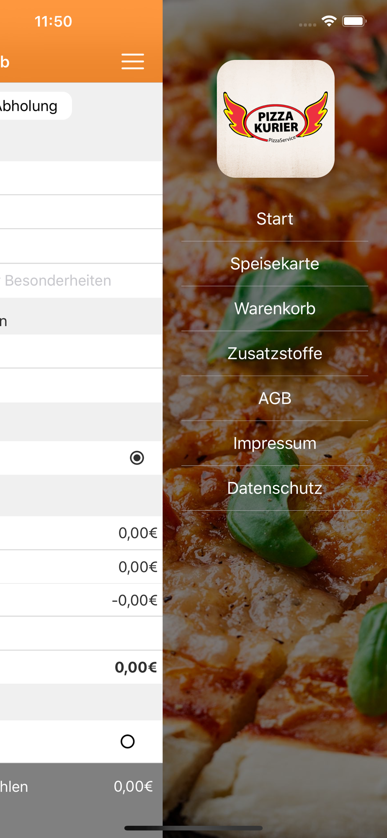Tap the Wi-Fi status icon
This screenshot has height=838, width=387.
tap(329, 21)
